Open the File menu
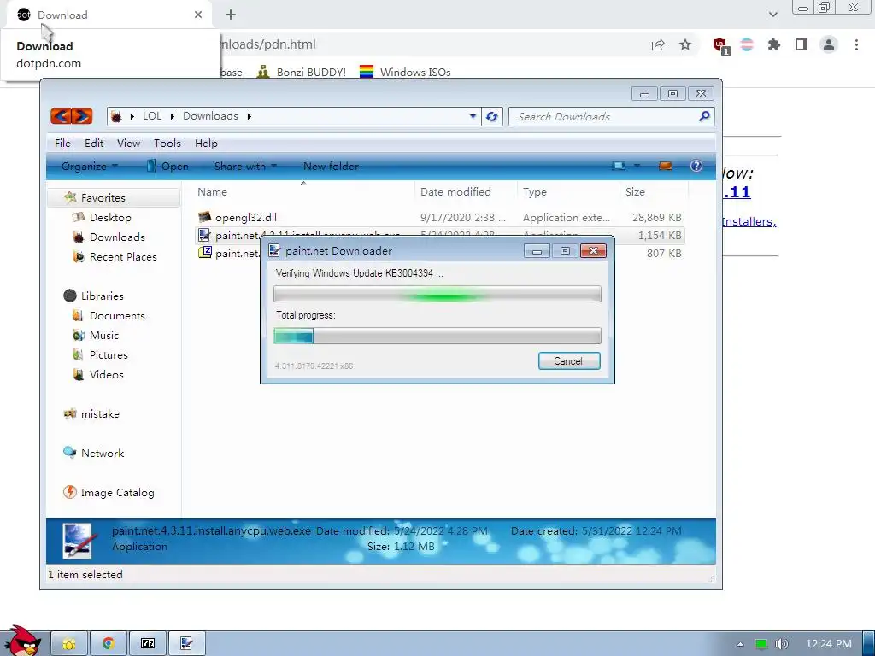875x656 pixels. (x=62, y=143)
